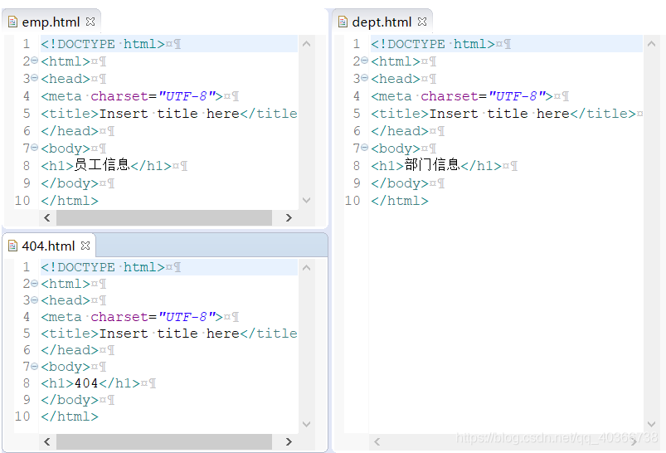The width and height of the screenshot is (666, 453).
Task: Click the DOCTYPE line in emp.html
Action: [x=169, y=44]
